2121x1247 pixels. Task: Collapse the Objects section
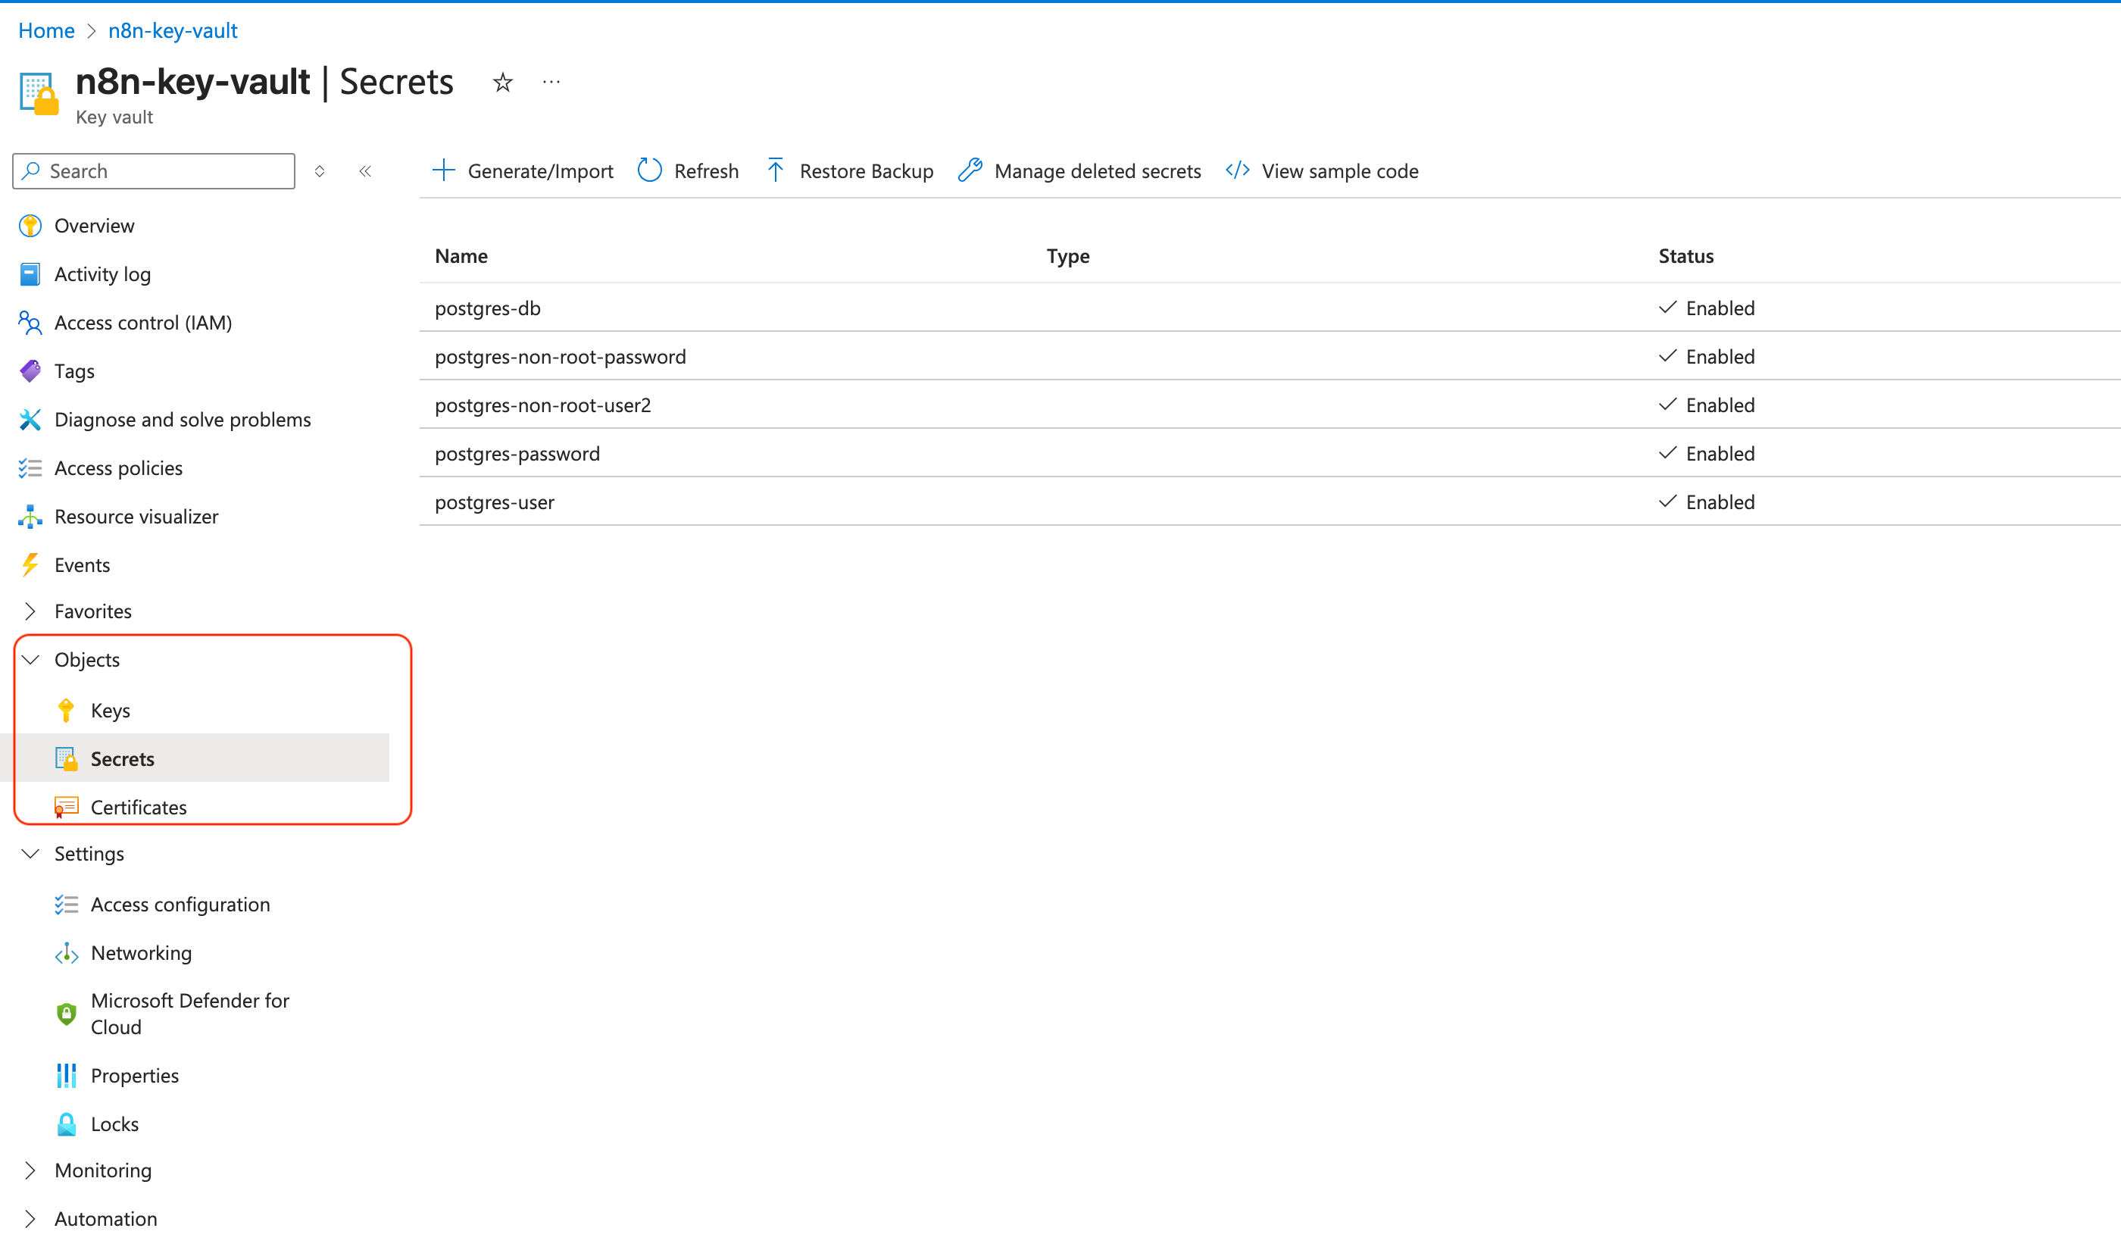tap(31, 660)
